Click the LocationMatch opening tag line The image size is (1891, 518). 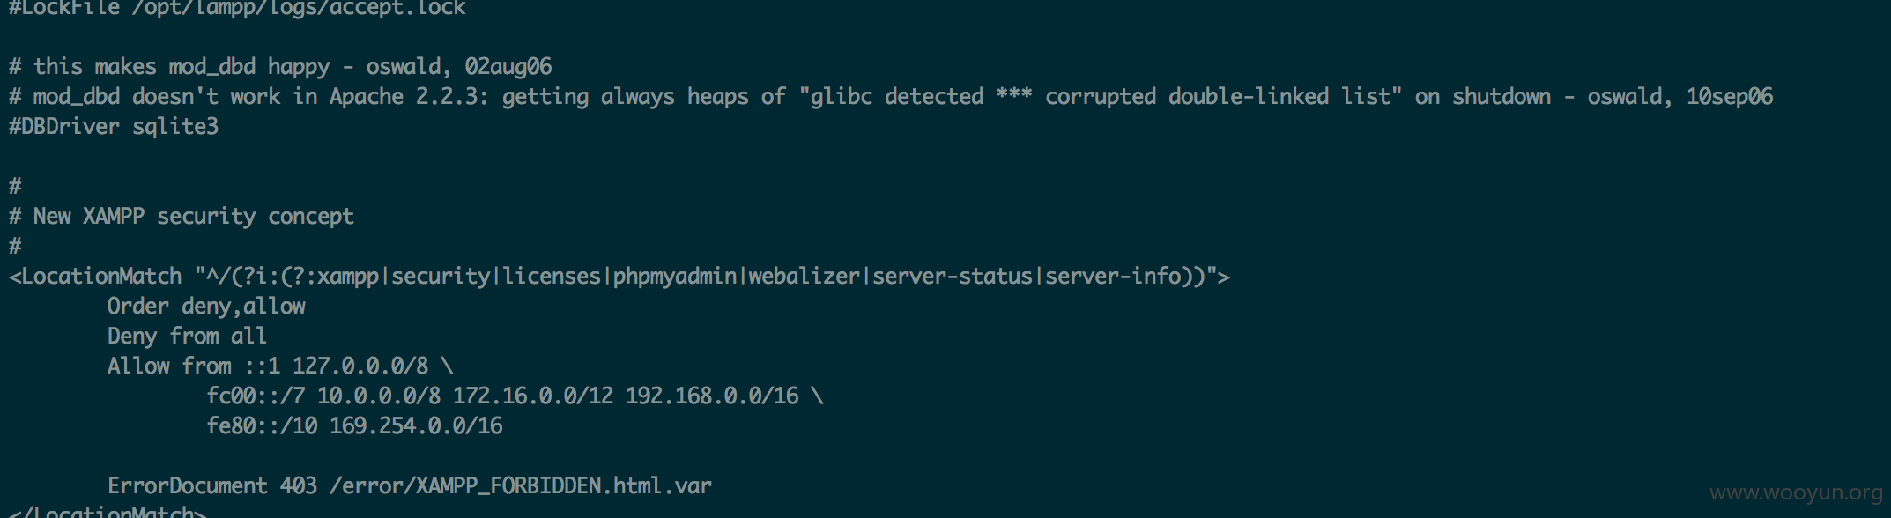point(619,277)
